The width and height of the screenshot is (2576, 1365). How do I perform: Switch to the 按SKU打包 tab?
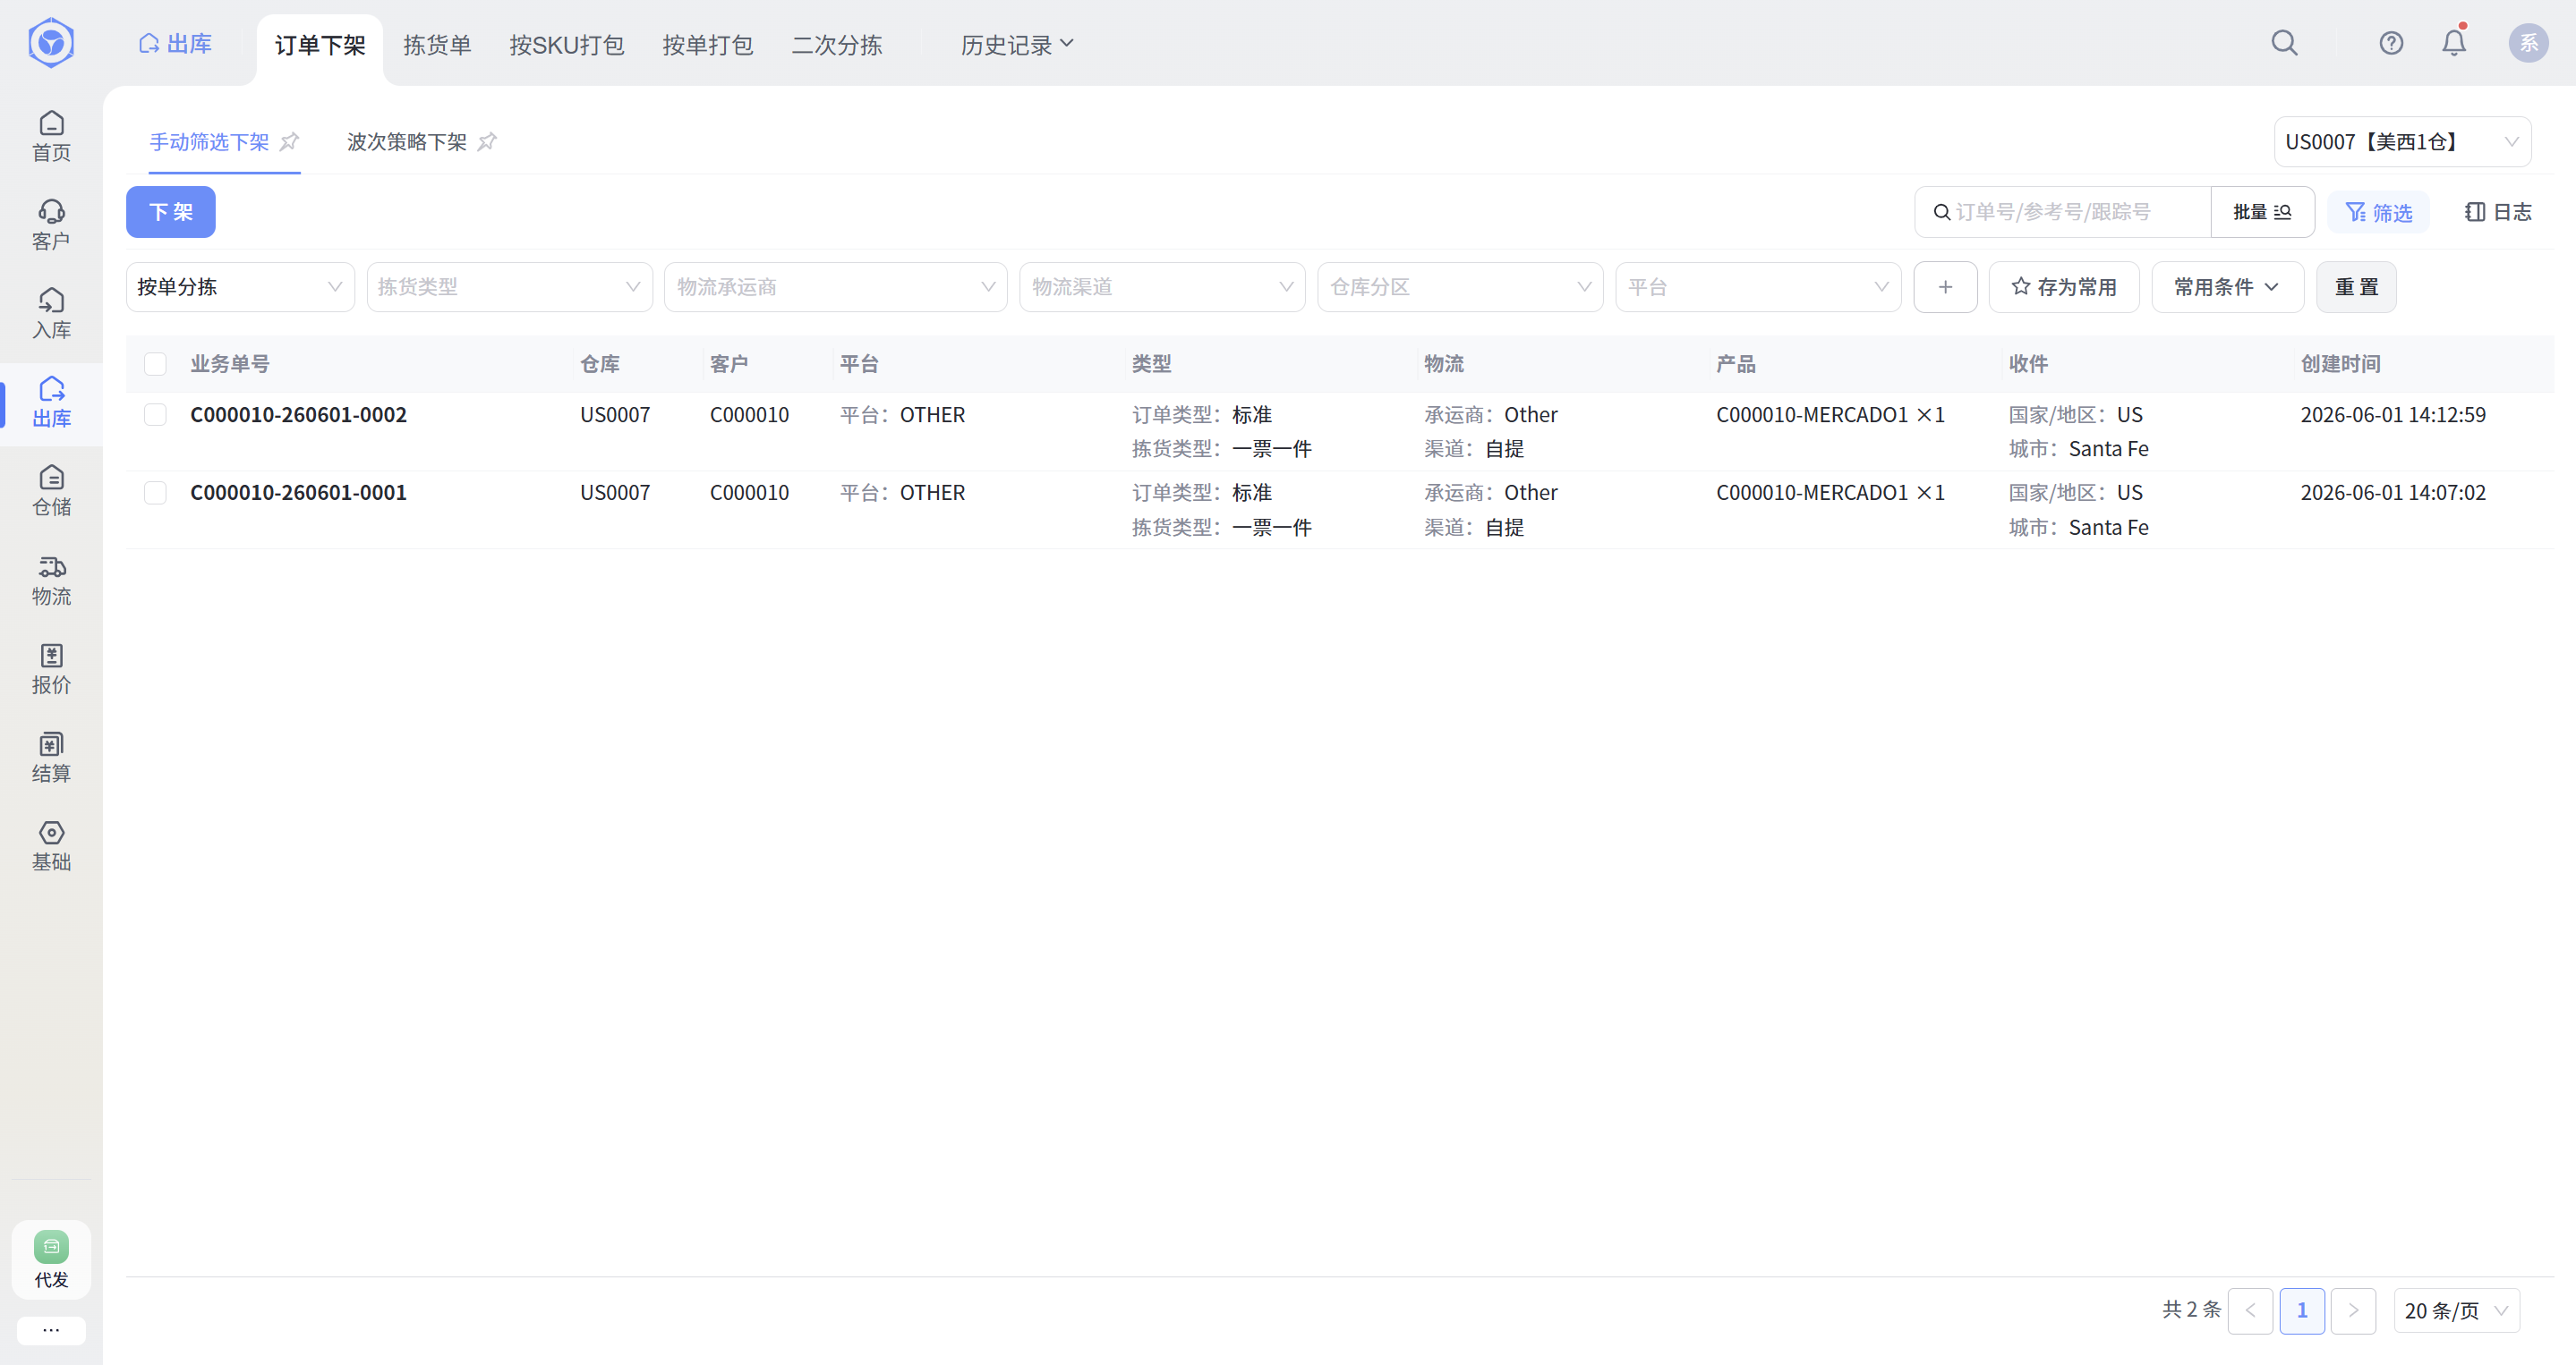(566, 45)
